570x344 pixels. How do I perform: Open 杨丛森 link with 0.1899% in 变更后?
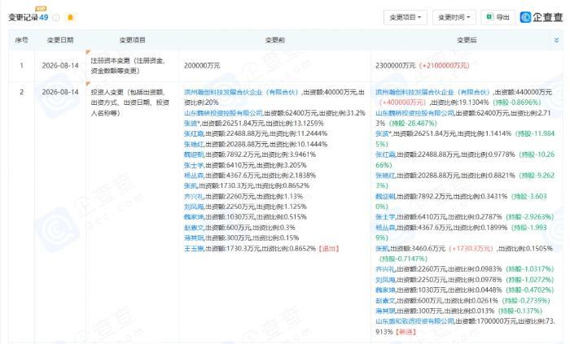click(x=385, y=228)
